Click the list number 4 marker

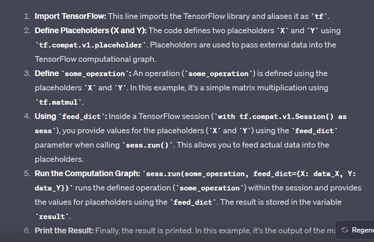click(x=27, y=116)
